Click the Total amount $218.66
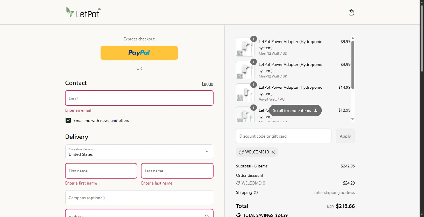Screen dimensions: 424x217 coord(345,206)
